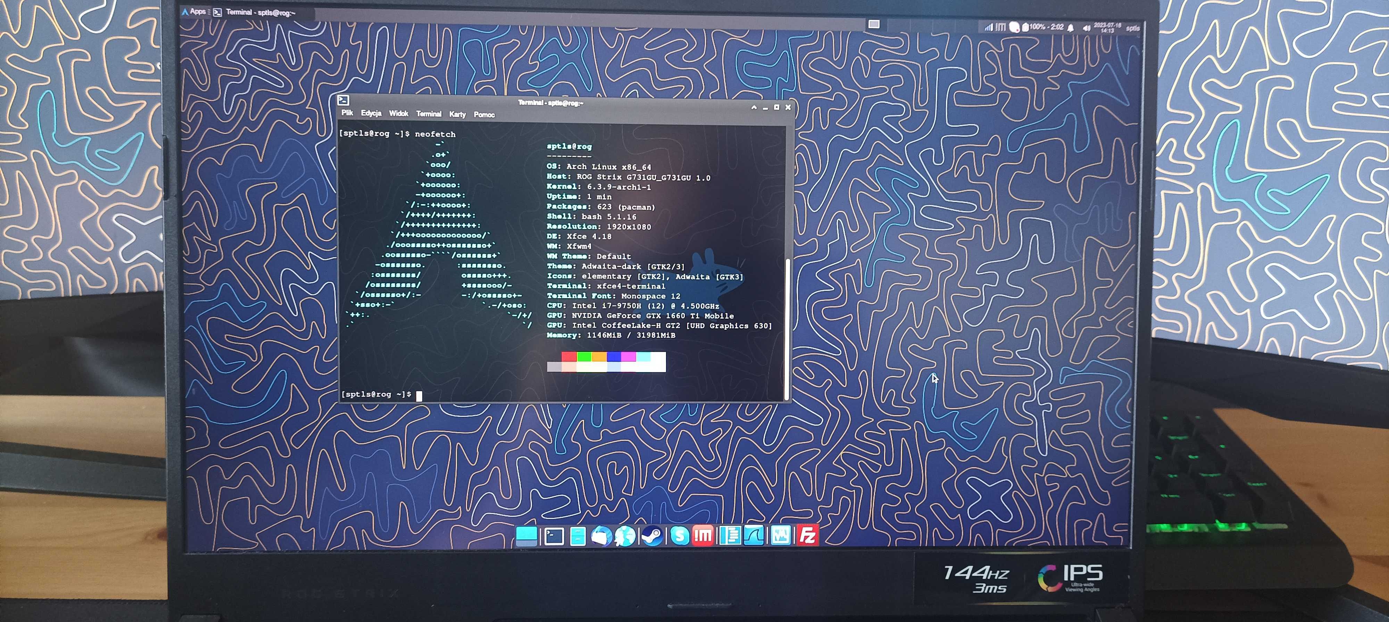Open notifications bell in top panel

[x=1071, y=27]
